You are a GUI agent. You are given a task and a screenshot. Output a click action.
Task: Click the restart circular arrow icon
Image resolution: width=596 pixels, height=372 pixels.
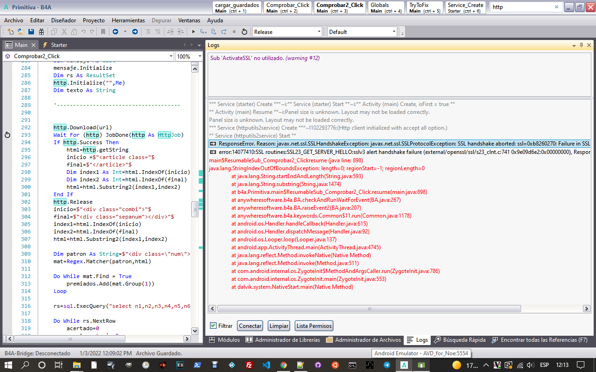coord(244,32)
